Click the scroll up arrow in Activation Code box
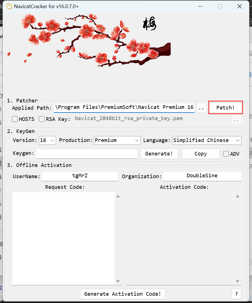The width and height of the screenshot is (252, 303). pyautogui.click(x=238, y=196)
